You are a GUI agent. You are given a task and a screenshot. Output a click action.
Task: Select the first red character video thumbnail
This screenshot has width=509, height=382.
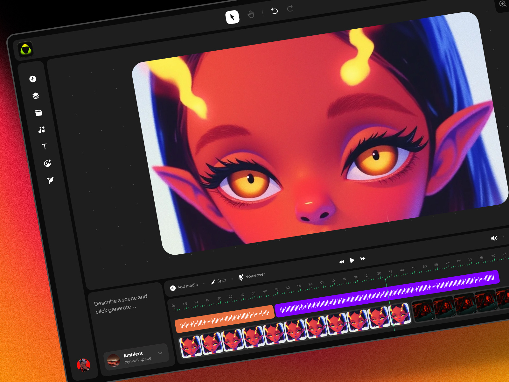pos(191,347)
